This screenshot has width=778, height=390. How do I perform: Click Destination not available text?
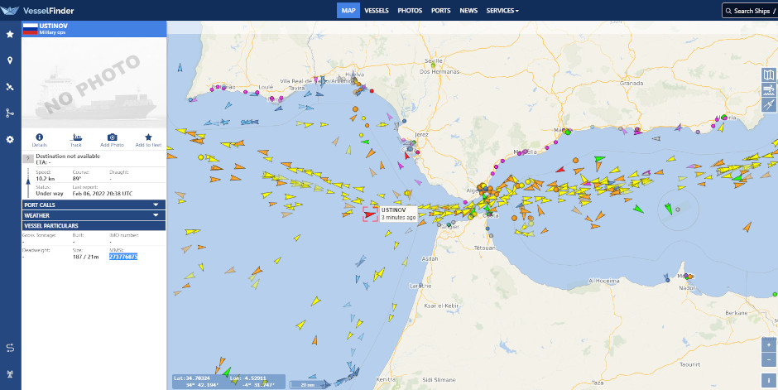pos(68,156)
